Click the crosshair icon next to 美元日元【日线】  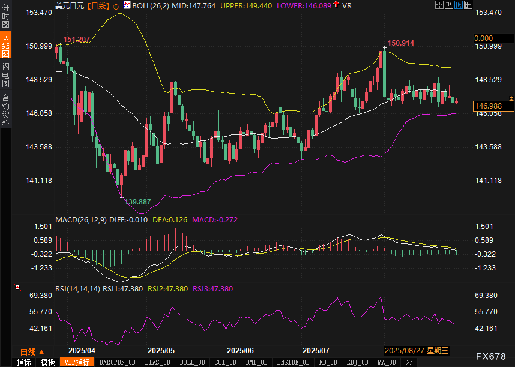click(x=116, y=6)
